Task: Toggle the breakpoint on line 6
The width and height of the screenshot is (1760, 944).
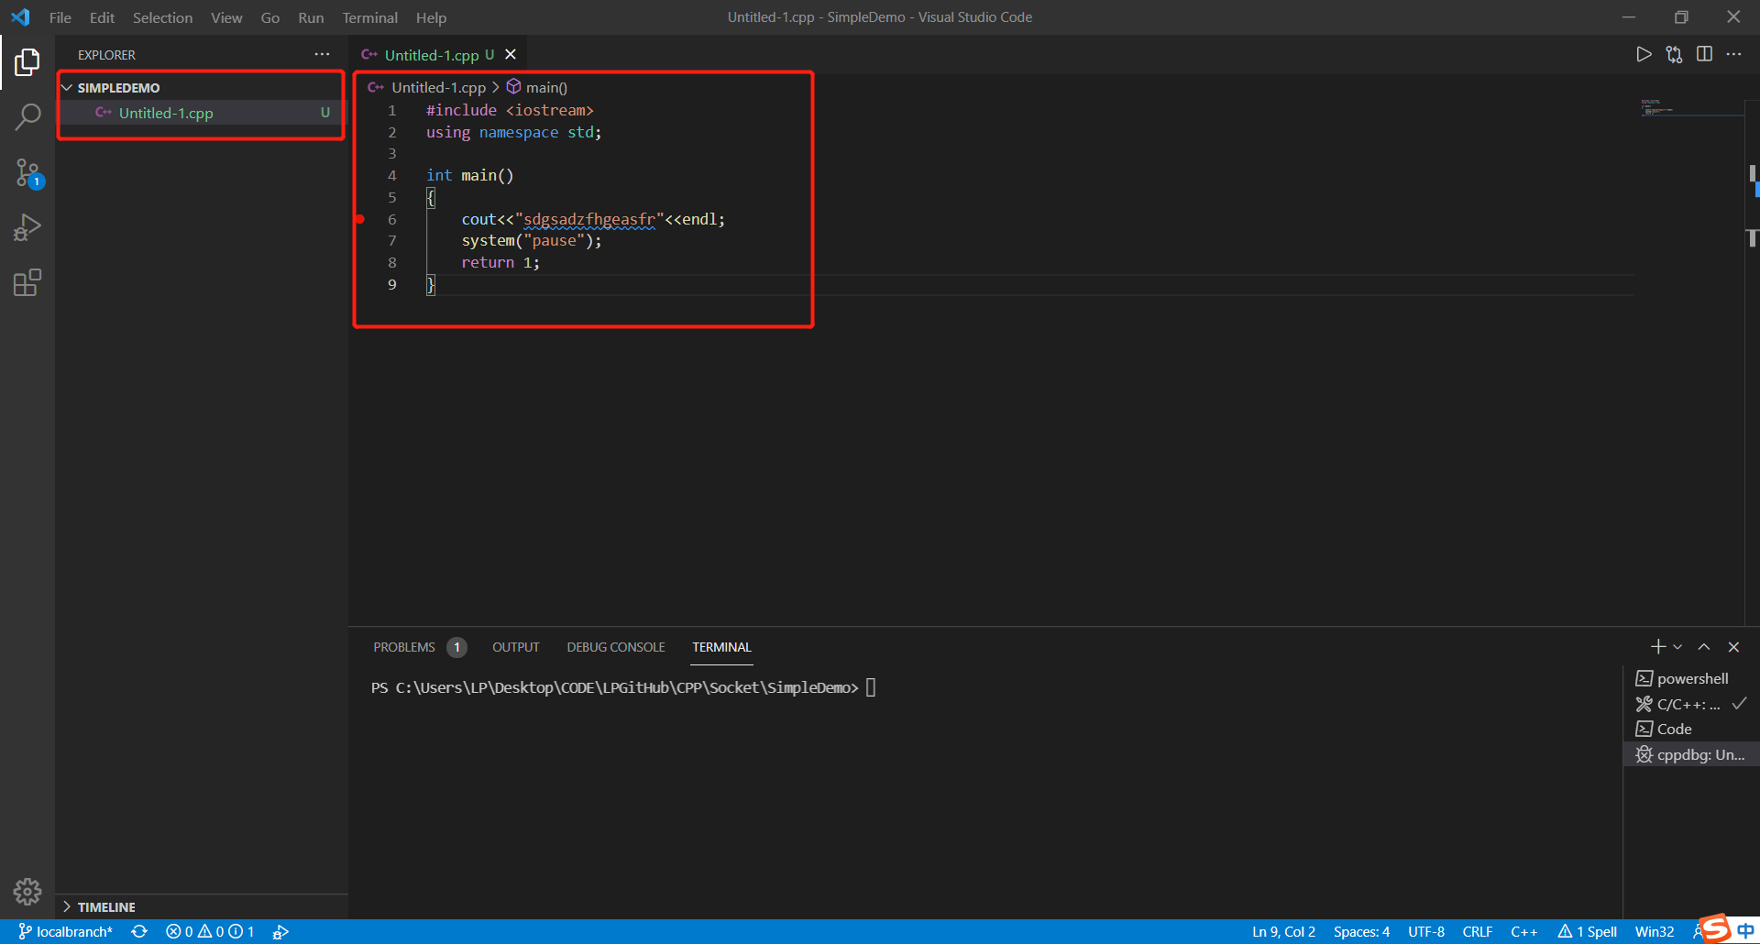Action: point(360,219)
